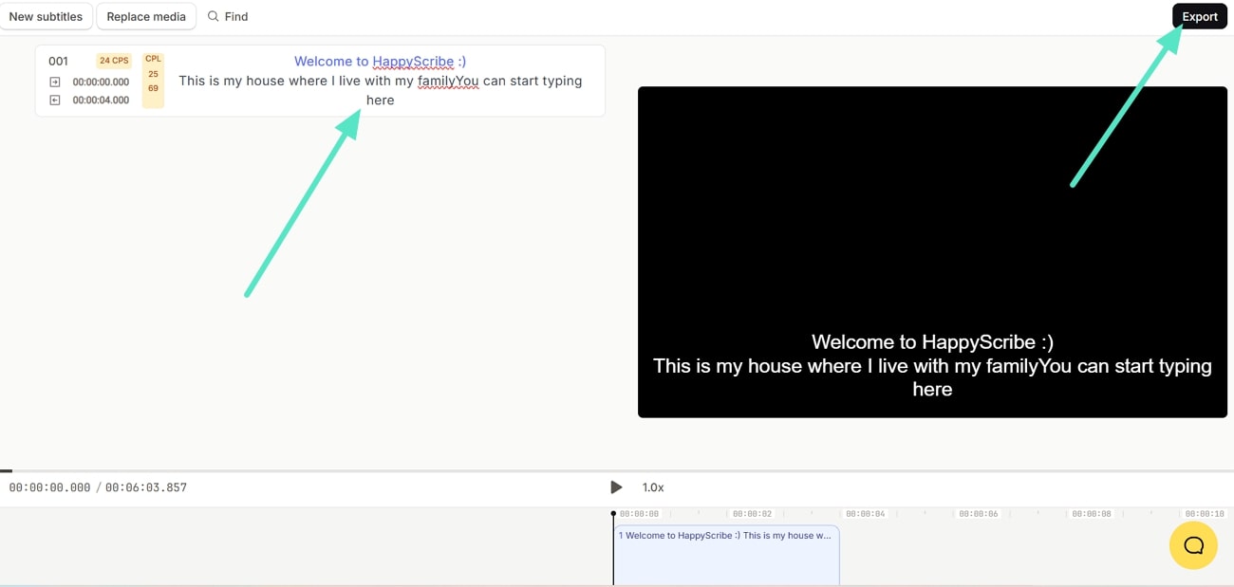Change the 1.0x playback speed

[x=653, y=487]
